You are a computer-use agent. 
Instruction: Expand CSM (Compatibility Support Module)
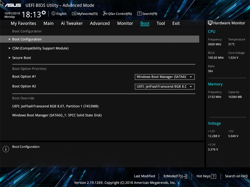[x=40, y=48]
